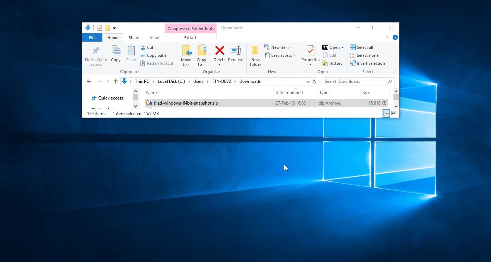This screenshot has height=262, width=491.
Task: Open the Extract tab
Action: click(x=190, y=38)
